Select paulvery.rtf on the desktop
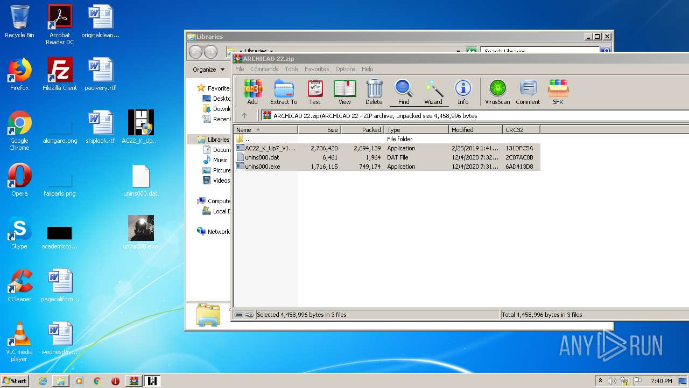Screen dimensions: 689x388 click(x=100, y=74)
